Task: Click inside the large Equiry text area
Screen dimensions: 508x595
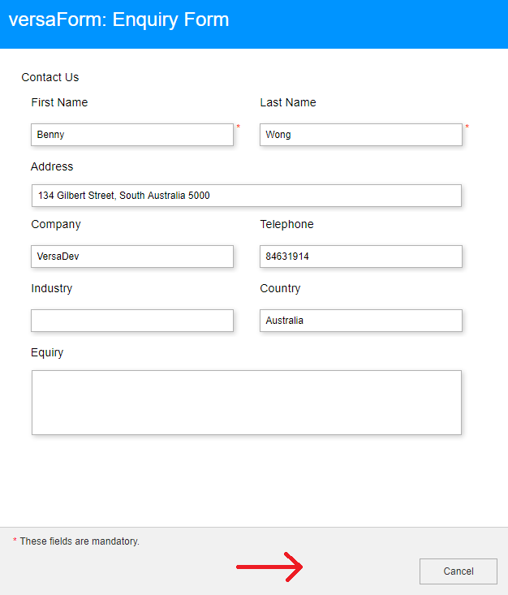Action: click(x=247, y=403)
